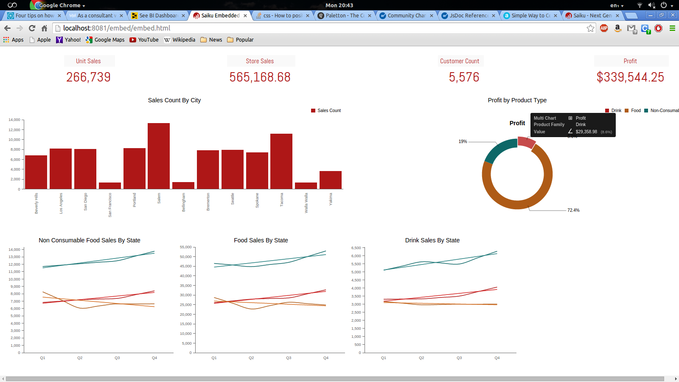Expand the Popular bookmarks folder
The height and width of the screenshot is (382, 679).
[240, 39]
